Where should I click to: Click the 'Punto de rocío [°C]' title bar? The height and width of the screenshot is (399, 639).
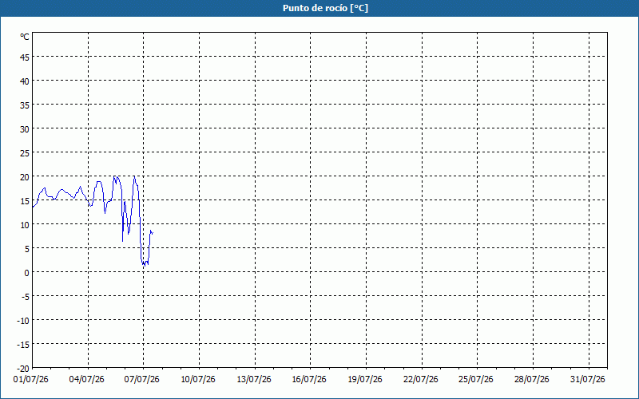point(319,8)
